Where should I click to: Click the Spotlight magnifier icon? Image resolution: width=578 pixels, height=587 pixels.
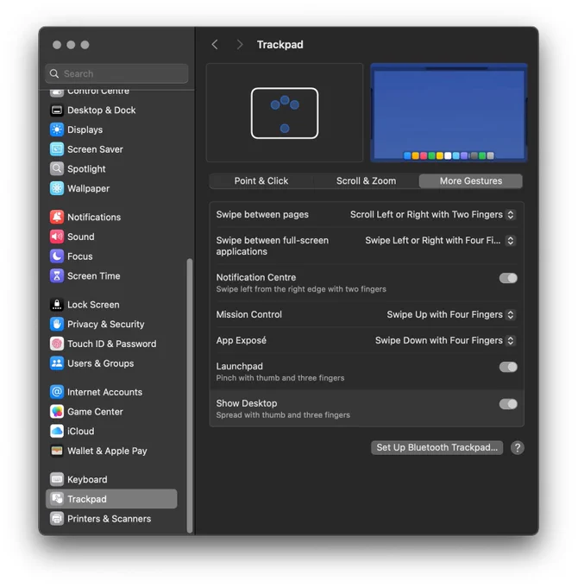click(x=56, y=169)
